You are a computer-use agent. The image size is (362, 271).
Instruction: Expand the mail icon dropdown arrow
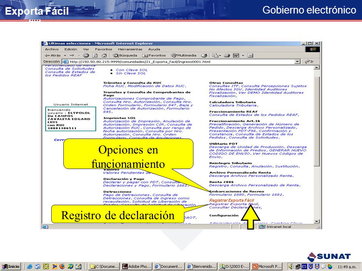[x=220, y=56]
